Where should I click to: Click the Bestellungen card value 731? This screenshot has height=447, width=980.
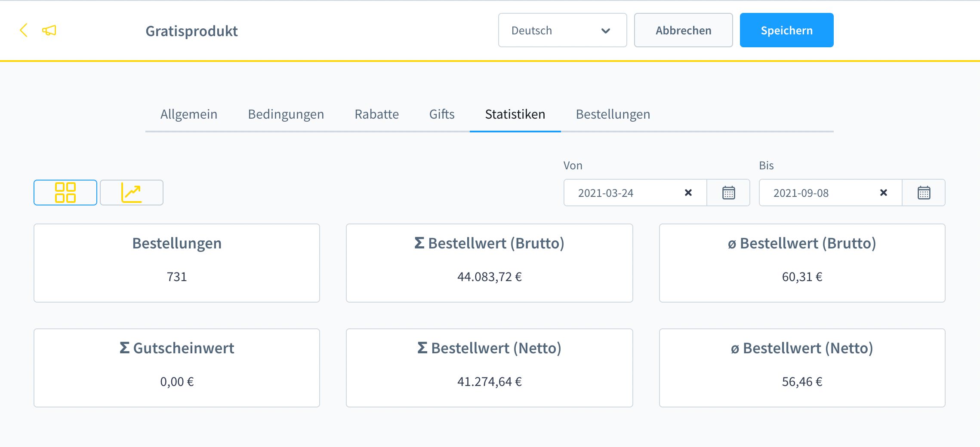(177, 277)
